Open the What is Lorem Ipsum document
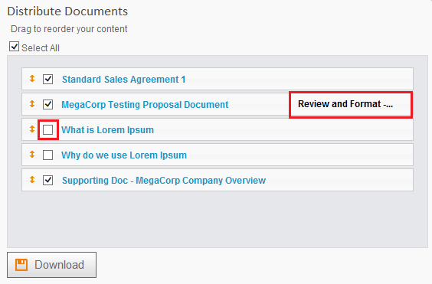The height and width of the screenshot is (284, 432). tap(107, 129)
